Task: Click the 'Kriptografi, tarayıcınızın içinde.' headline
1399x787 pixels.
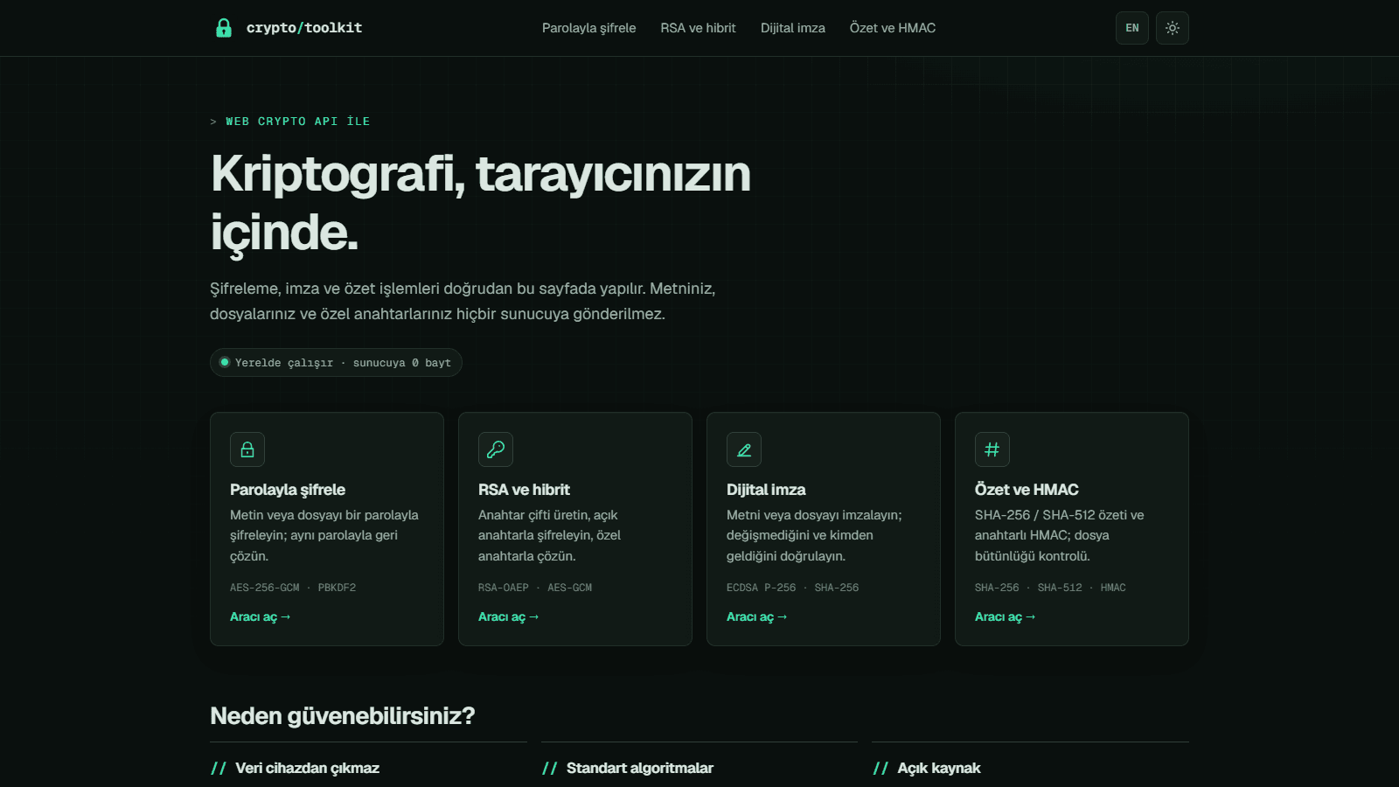Action: [x=480, y=203]
